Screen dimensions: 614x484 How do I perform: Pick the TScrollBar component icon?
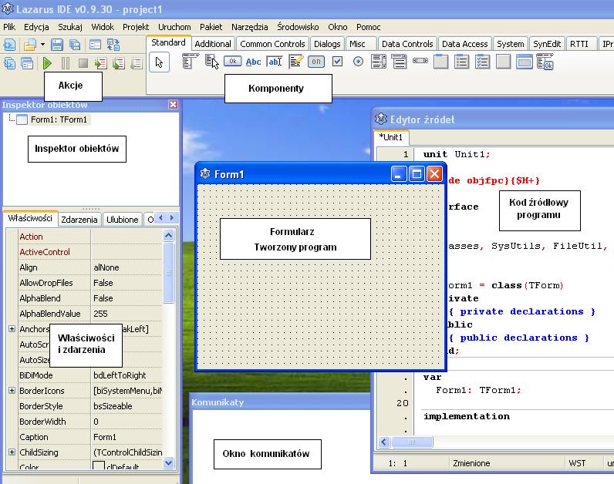point(420,61)
